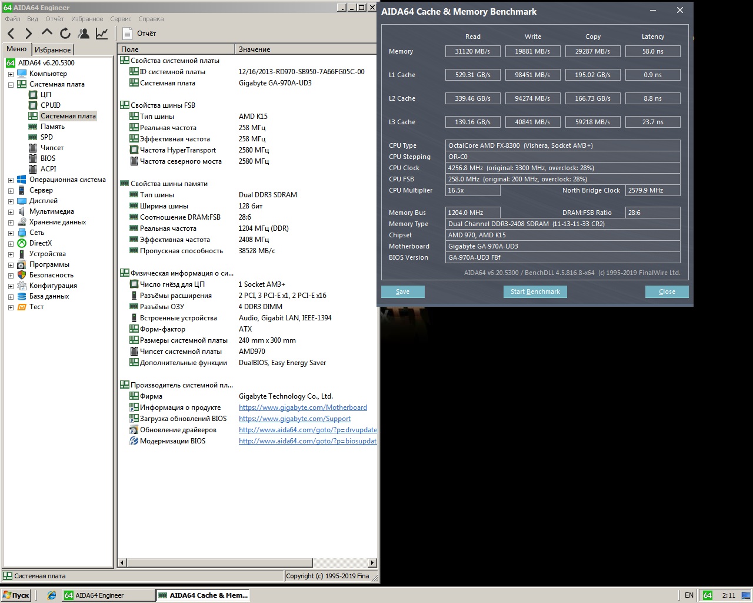The image size is (753, 603).
Task: Go up one level with the Up arrow
Action: (47, 33)
